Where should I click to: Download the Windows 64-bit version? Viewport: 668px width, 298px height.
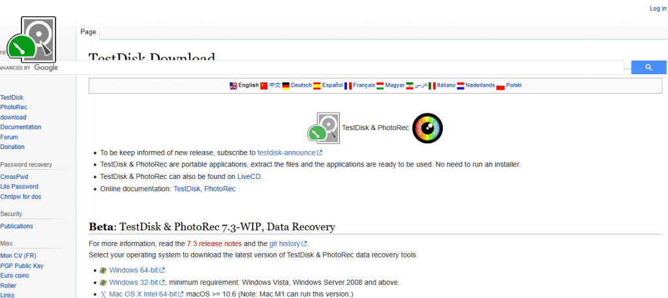[x=133, y=270]
